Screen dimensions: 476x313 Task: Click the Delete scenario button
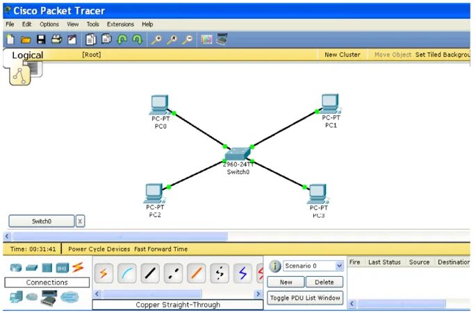click(x=325, y=282)
